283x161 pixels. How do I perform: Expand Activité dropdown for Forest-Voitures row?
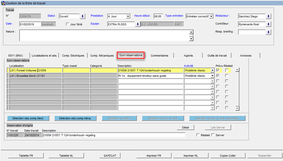[x=213, y=70]
